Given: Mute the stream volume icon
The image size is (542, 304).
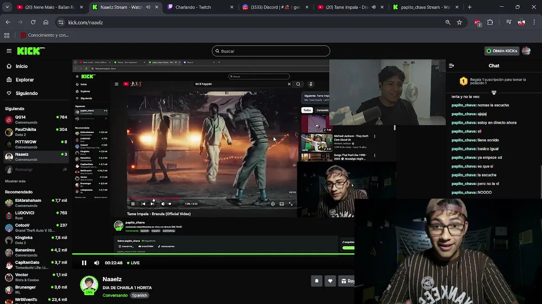Looking at the screenshot, I should coord(97,263).
